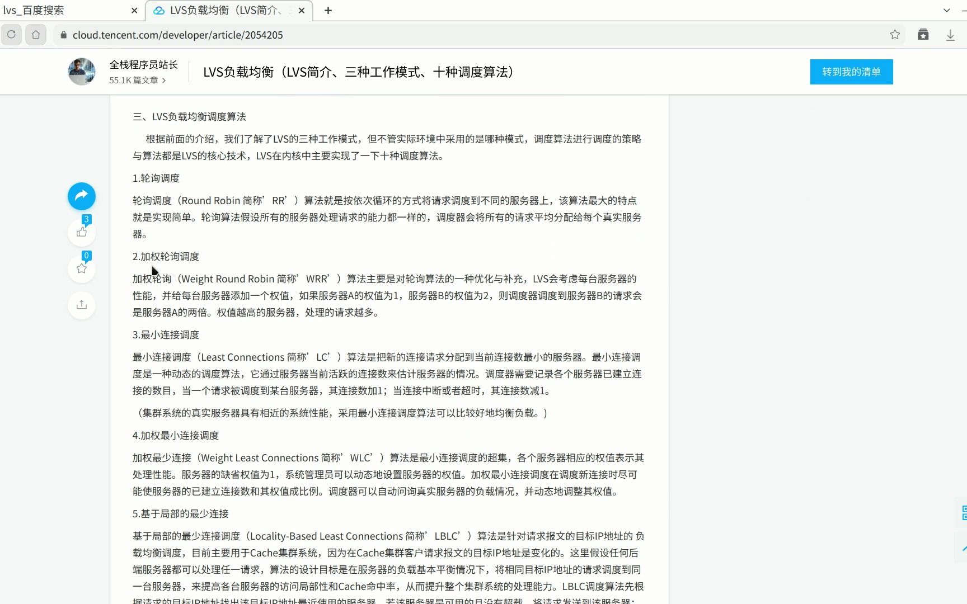Open the browser favorites folder icon

(x=923, y=35)
